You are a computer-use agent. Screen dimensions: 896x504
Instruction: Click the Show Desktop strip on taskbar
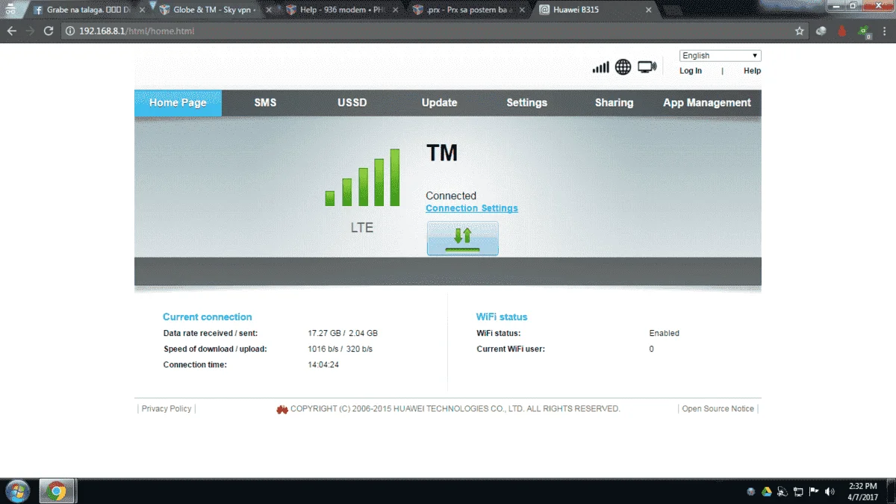891,491
